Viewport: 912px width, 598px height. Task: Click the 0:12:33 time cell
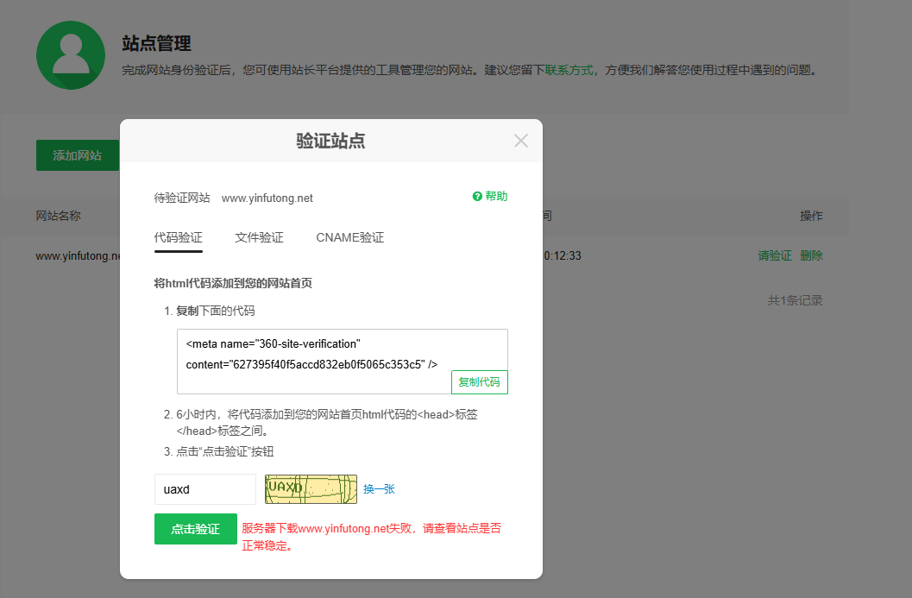click(x=563, y=256)
